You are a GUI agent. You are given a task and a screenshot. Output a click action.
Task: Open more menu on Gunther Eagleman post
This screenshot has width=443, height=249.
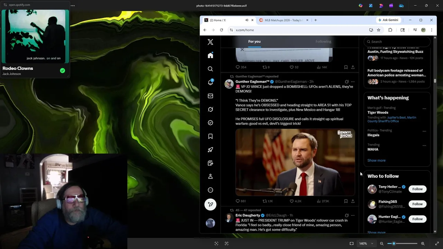coord(353,82)
